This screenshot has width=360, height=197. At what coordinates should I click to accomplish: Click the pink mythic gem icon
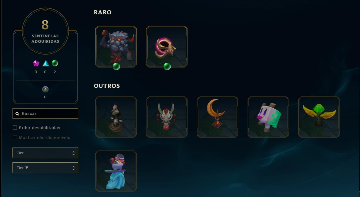pos(36,63)
